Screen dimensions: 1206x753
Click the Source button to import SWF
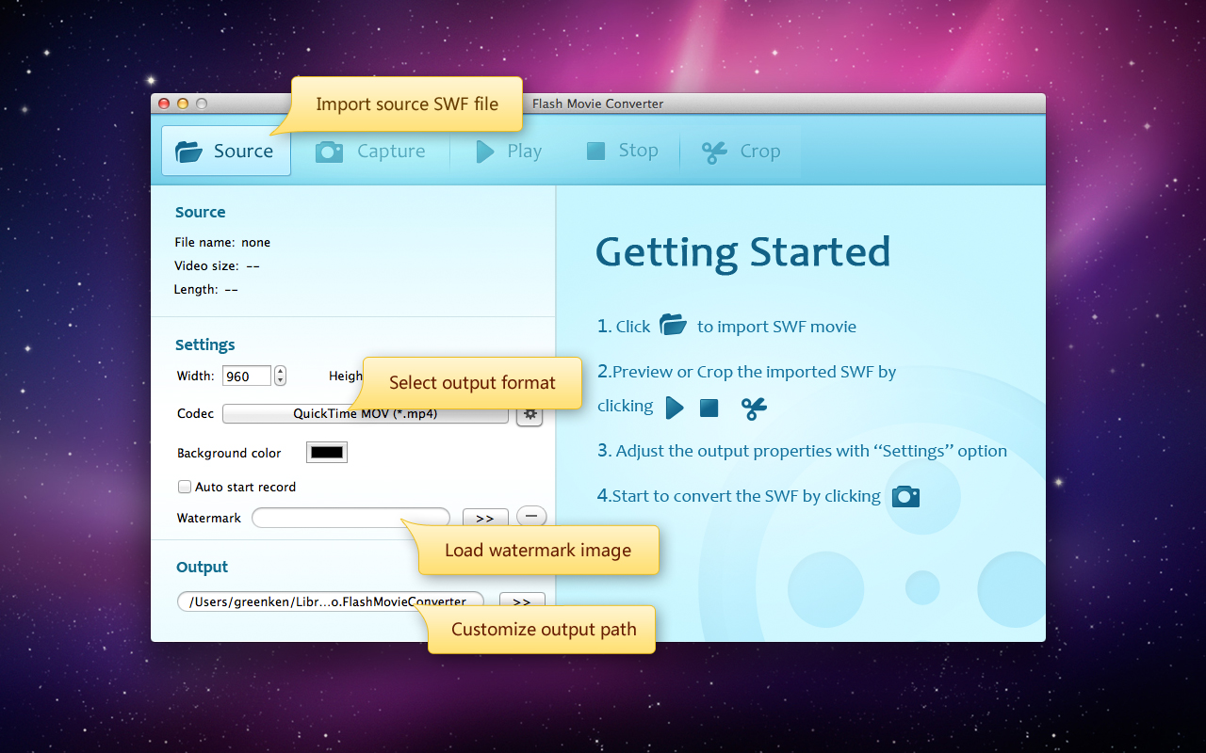(x=226, y=152)
